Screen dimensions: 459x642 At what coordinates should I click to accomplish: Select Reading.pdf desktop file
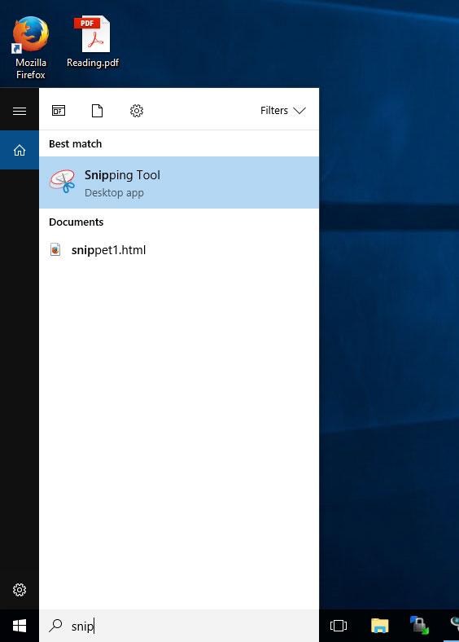pos(93,42)
